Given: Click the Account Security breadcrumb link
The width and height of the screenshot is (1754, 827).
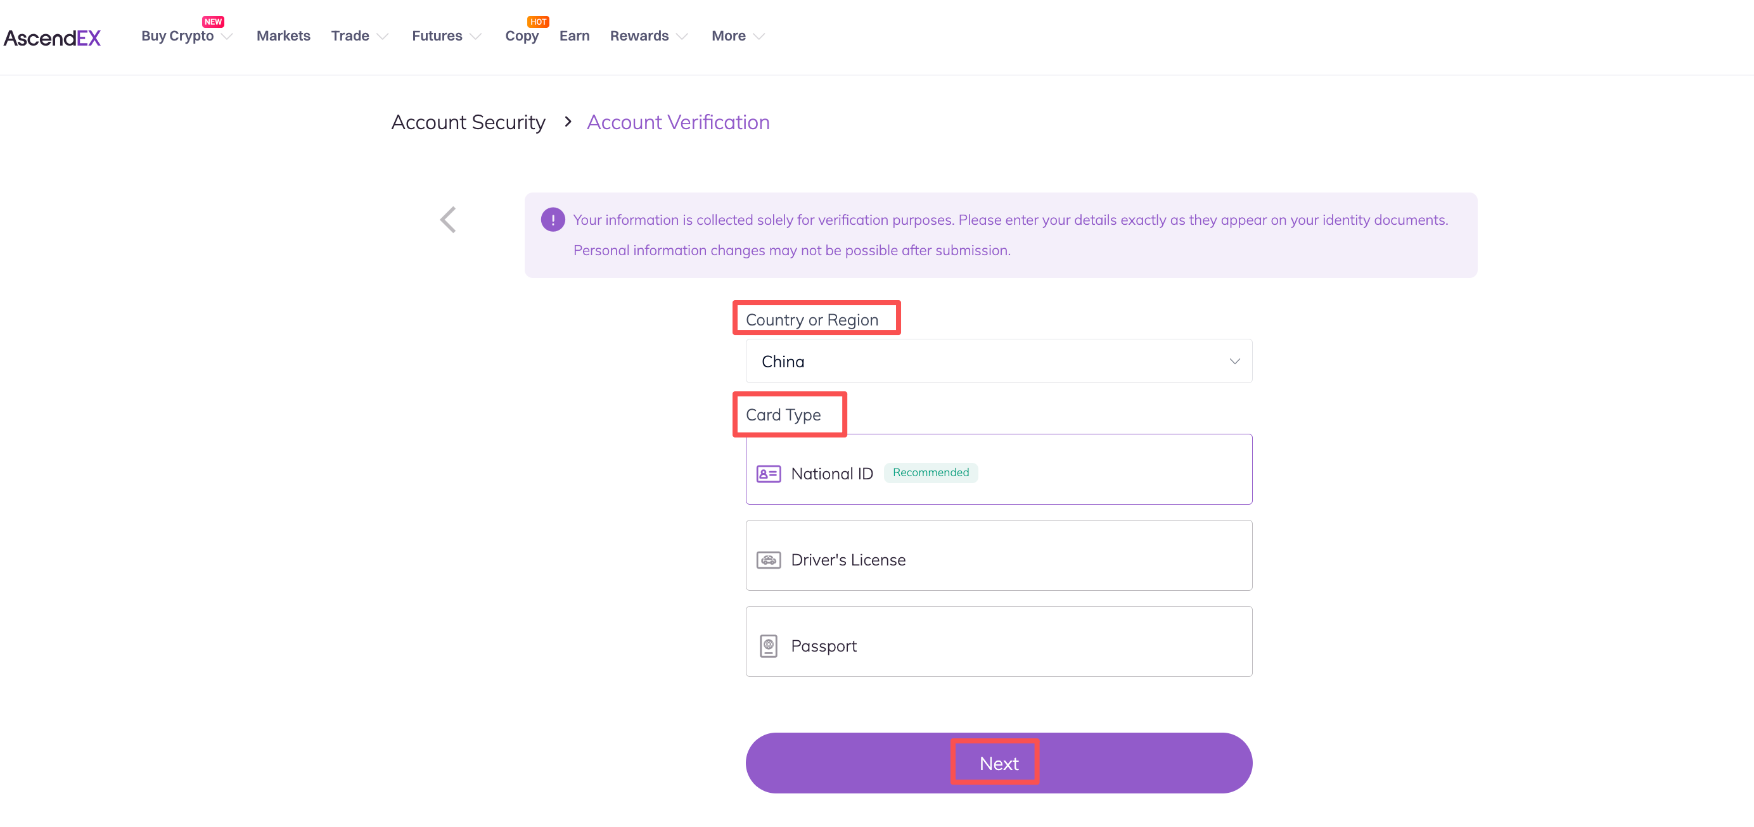Looking at the screenshot, I should (x=468, y=122).
